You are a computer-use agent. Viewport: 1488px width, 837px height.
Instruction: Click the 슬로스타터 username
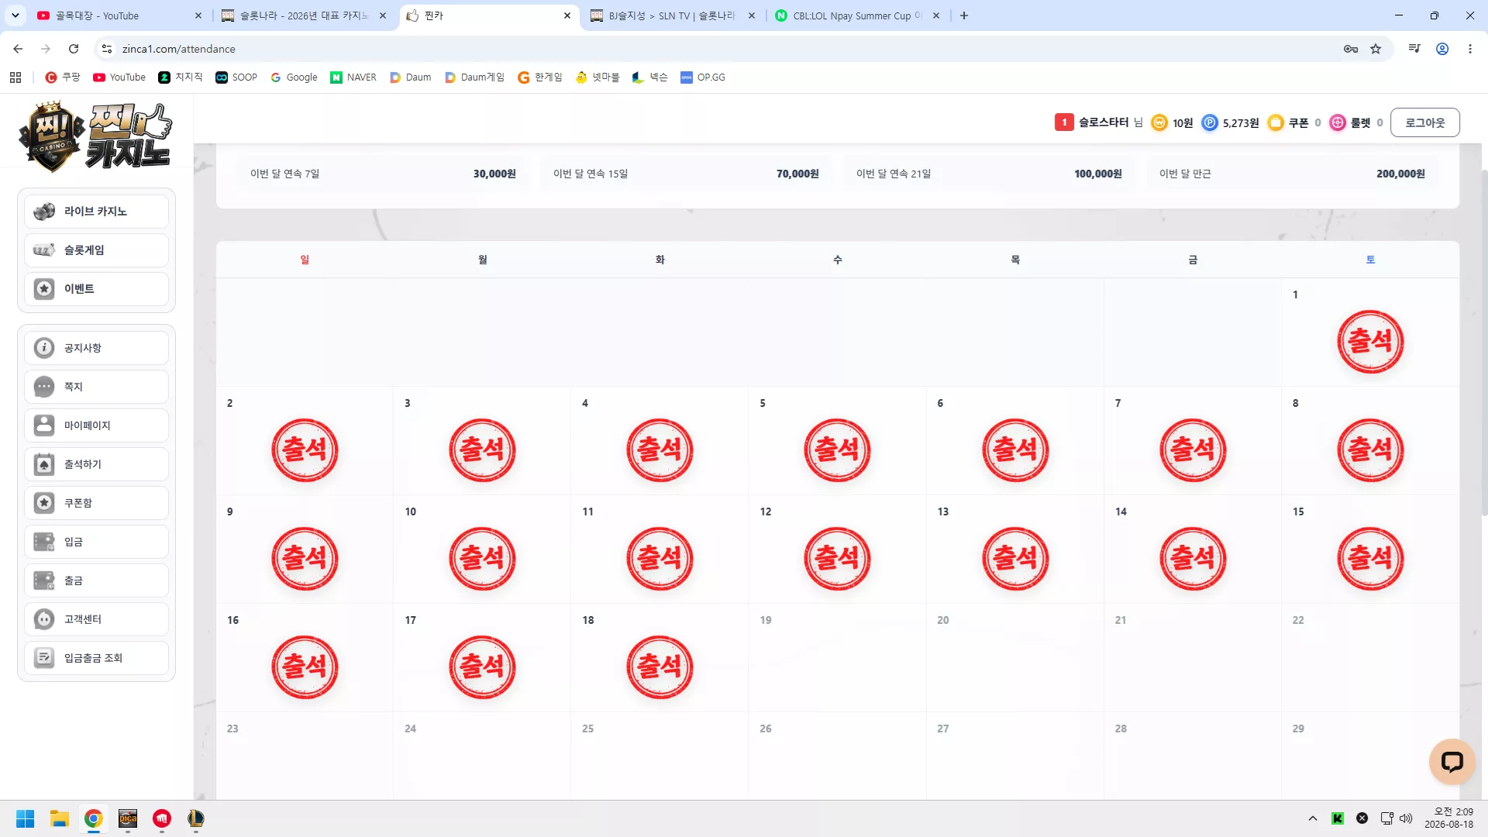(1104, 122)
